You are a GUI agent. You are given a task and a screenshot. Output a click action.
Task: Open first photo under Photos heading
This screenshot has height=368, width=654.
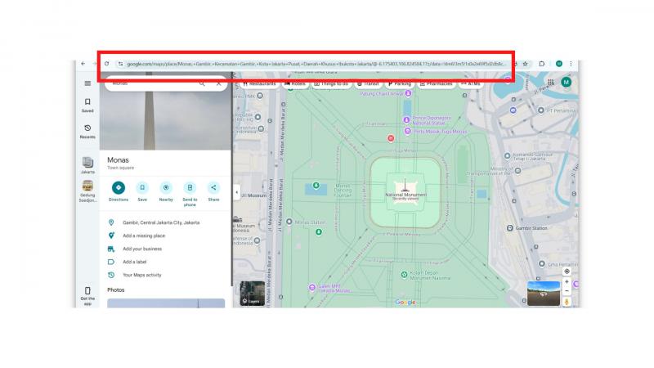[166, 303]
